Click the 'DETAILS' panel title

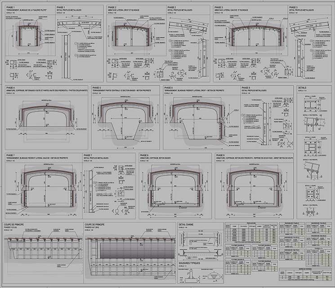point(302,88)
